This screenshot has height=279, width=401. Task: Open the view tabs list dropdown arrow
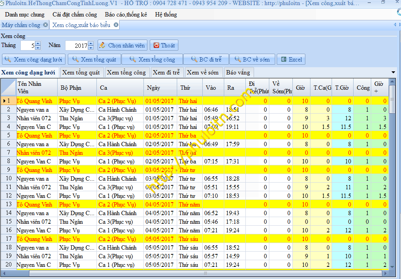click(x=393, y=72)
